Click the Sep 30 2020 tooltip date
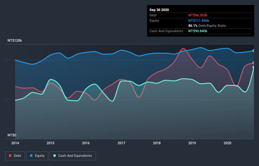 tap(159, 10)
